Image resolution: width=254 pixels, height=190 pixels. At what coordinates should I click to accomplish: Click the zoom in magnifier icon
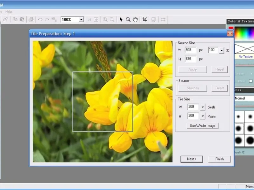105,20
